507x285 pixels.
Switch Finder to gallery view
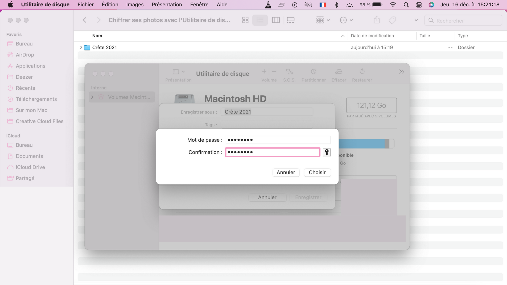point(291,20)
